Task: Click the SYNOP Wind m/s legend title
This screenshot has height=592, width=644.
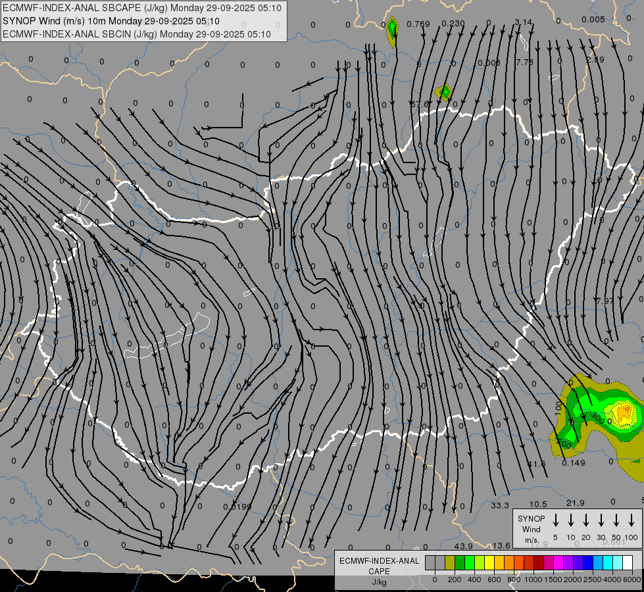Action: 531,529
